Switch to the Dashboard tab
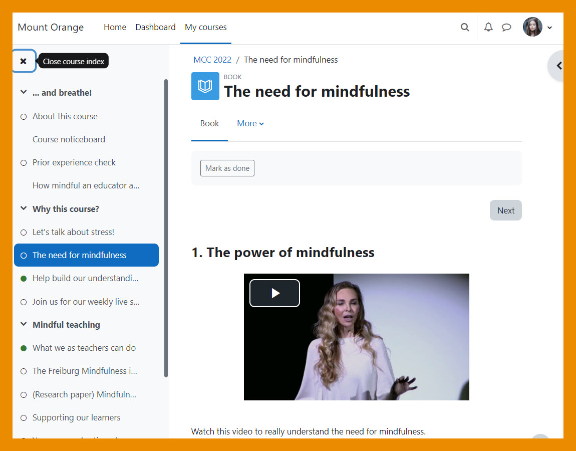The width and height of the screenshot is (576, 451). coord(155,27)
